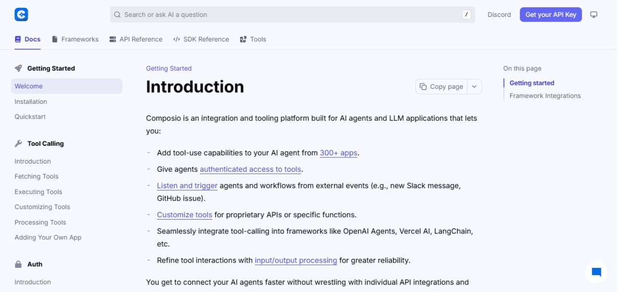Click the Get your API Key button
This screenshot has width=618, height=292.
(551, 14)
